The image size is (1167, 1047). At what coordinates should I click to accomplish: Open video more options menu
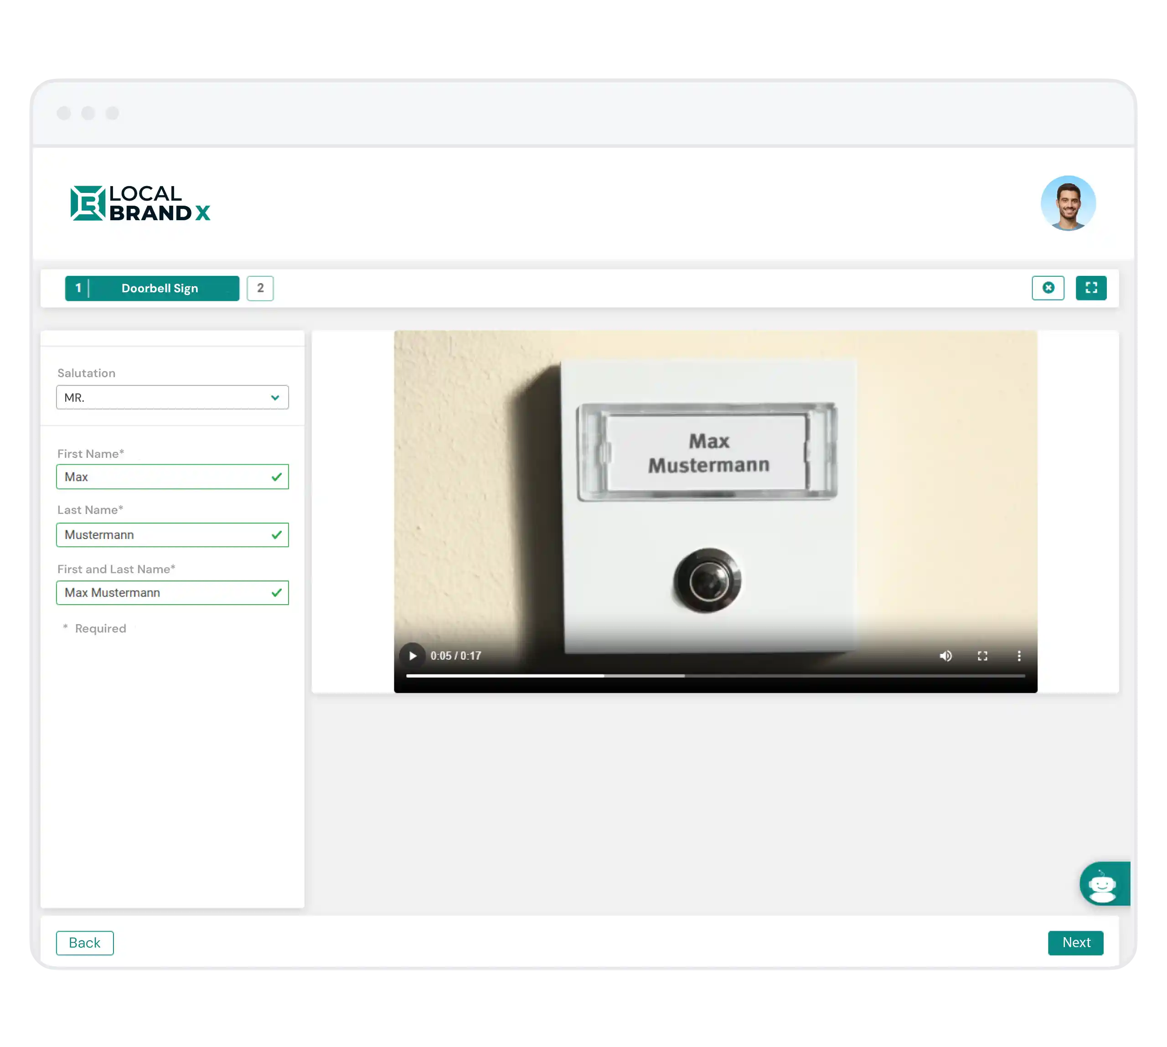click(1018, 656)
